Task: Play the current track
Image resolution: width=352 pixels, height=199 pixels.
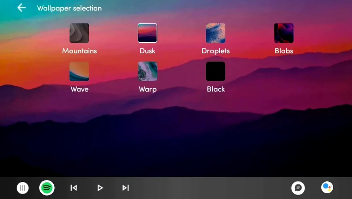Action: (100, 188)
